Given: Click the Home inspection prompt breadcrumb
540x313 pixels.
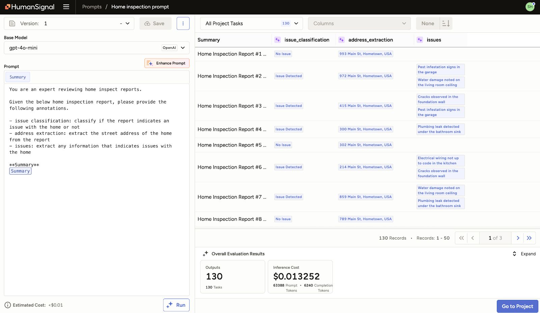Looking at the screenshot, I should 140,7.
